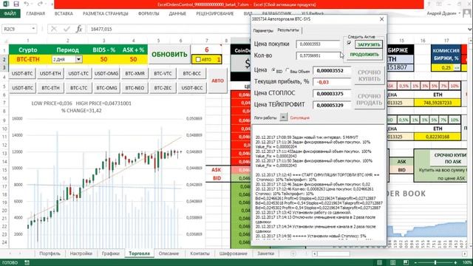Click horizontal scrollbar right arrow

point(465,254)
